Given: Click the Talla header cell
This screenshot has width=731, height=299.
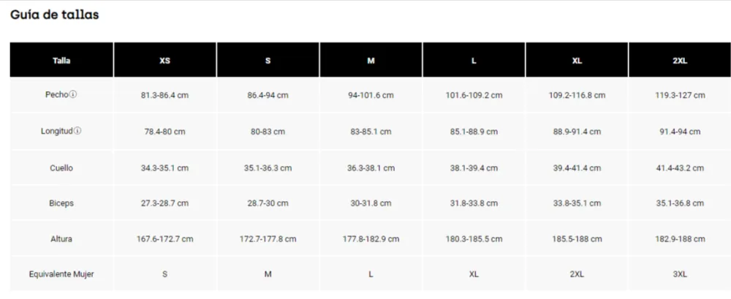Looking at the screenshot, I should 61,61.
